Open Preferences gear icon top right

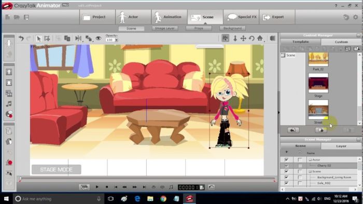coord(355,17)
